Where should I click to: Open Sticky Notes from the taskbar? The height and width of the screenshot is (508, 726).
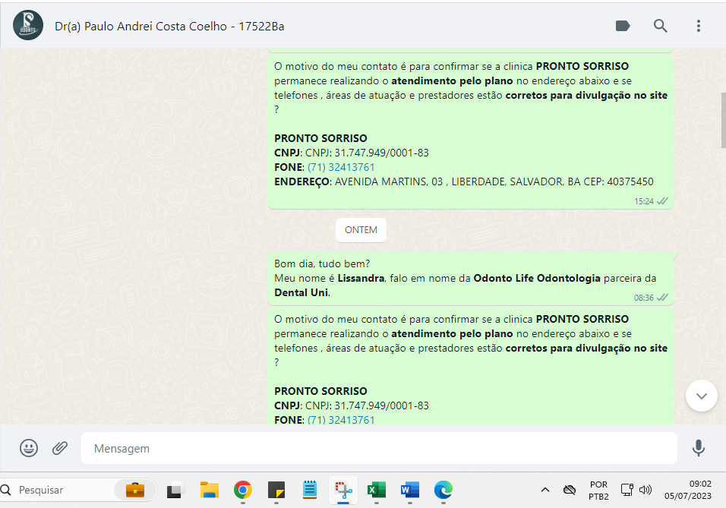[x=276, y=490]
